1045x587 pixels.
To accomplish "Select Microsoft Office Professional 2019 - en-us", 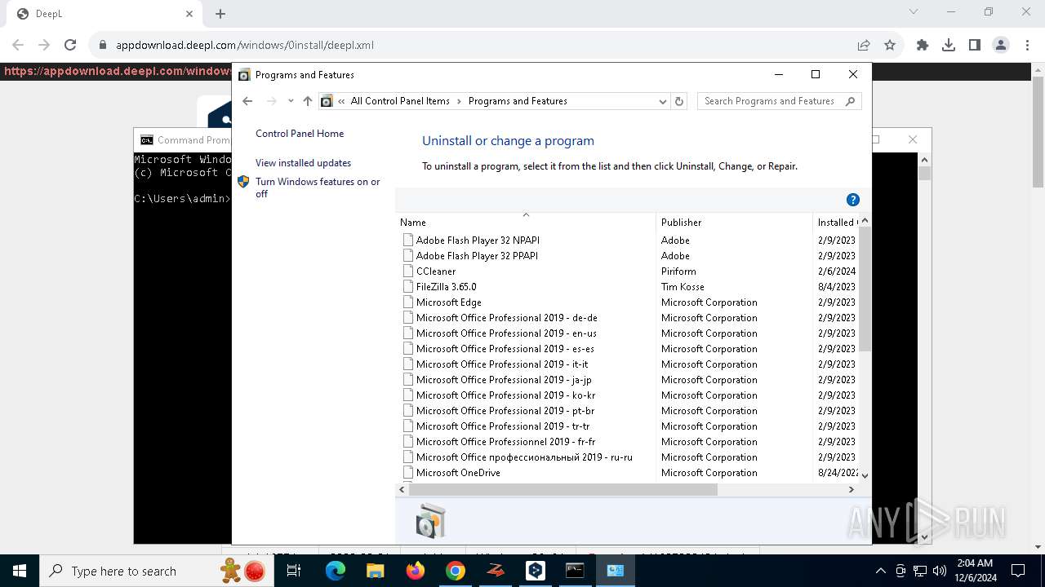I will click(x=506, y=333).
